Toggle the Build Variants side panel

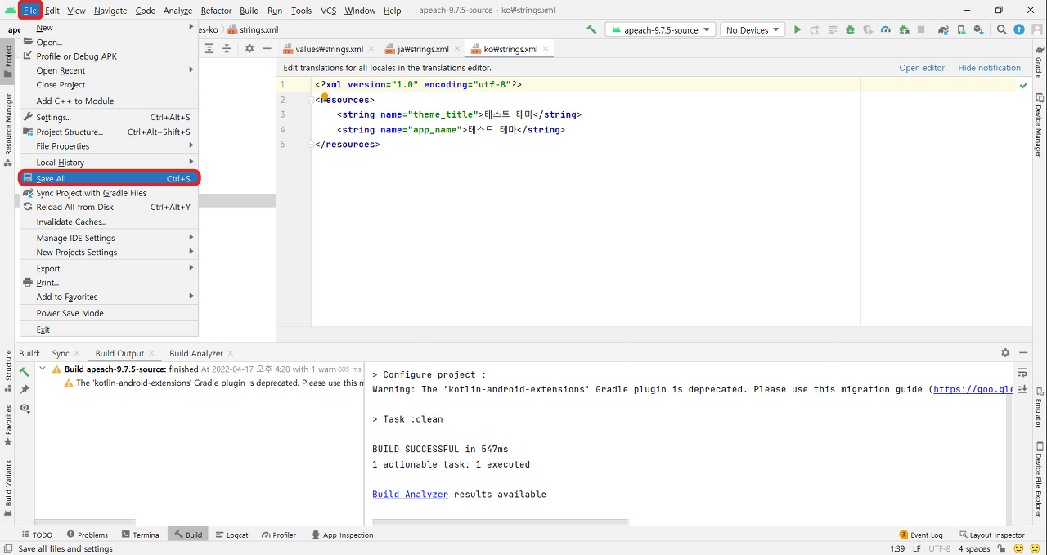point(8,486)
